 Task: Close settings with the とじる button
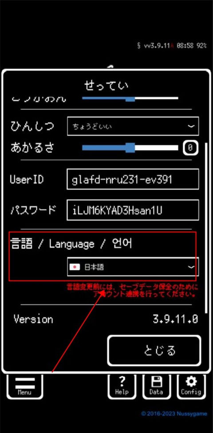click(x=154, y=351)
